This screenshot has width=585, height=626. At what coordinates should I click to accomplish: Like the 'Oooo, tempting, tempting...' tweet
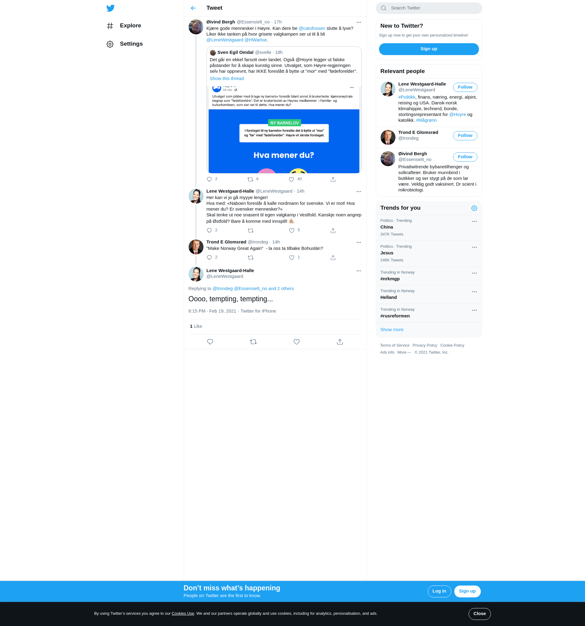tap(296, 342)
